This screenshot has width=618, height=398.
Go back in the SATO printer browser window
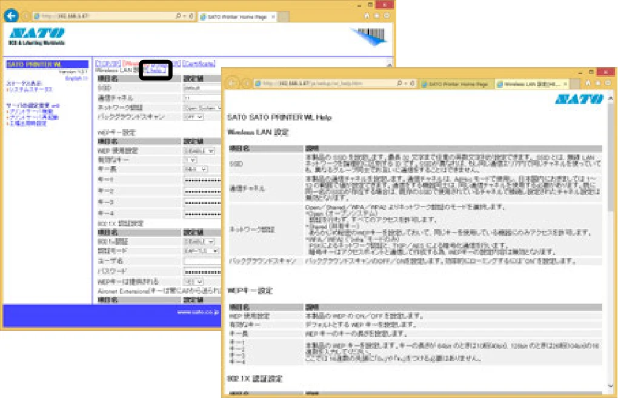[11, 16]
